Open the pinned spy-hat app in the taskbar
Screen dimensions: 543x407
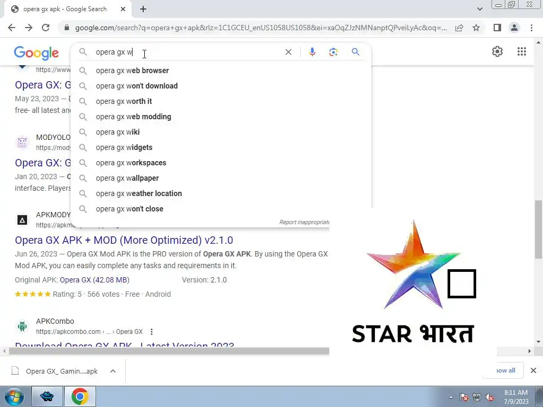tap(47, 396)
